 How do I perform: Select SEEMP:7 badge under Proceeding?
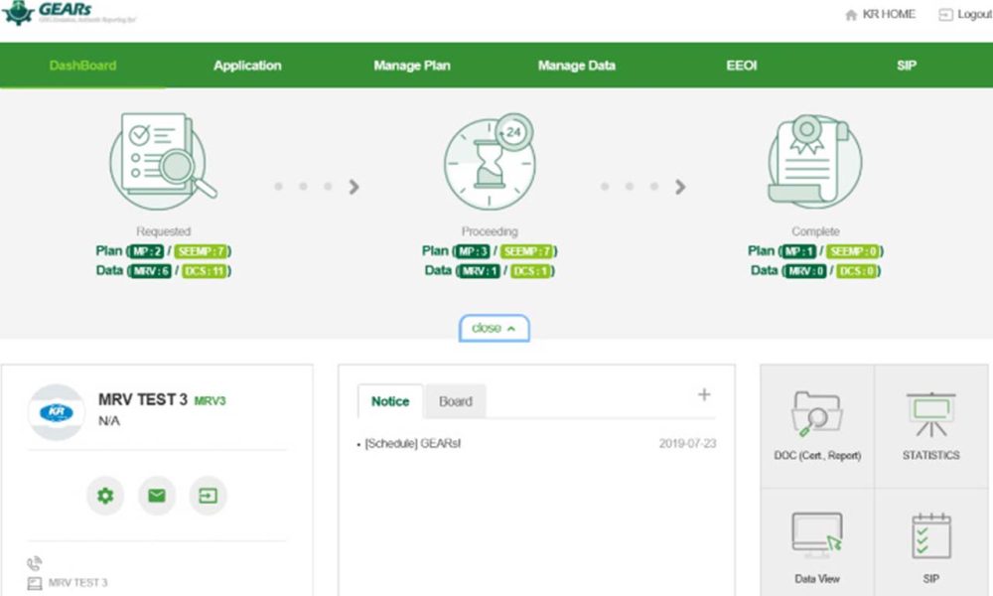(x=527, y=251)
